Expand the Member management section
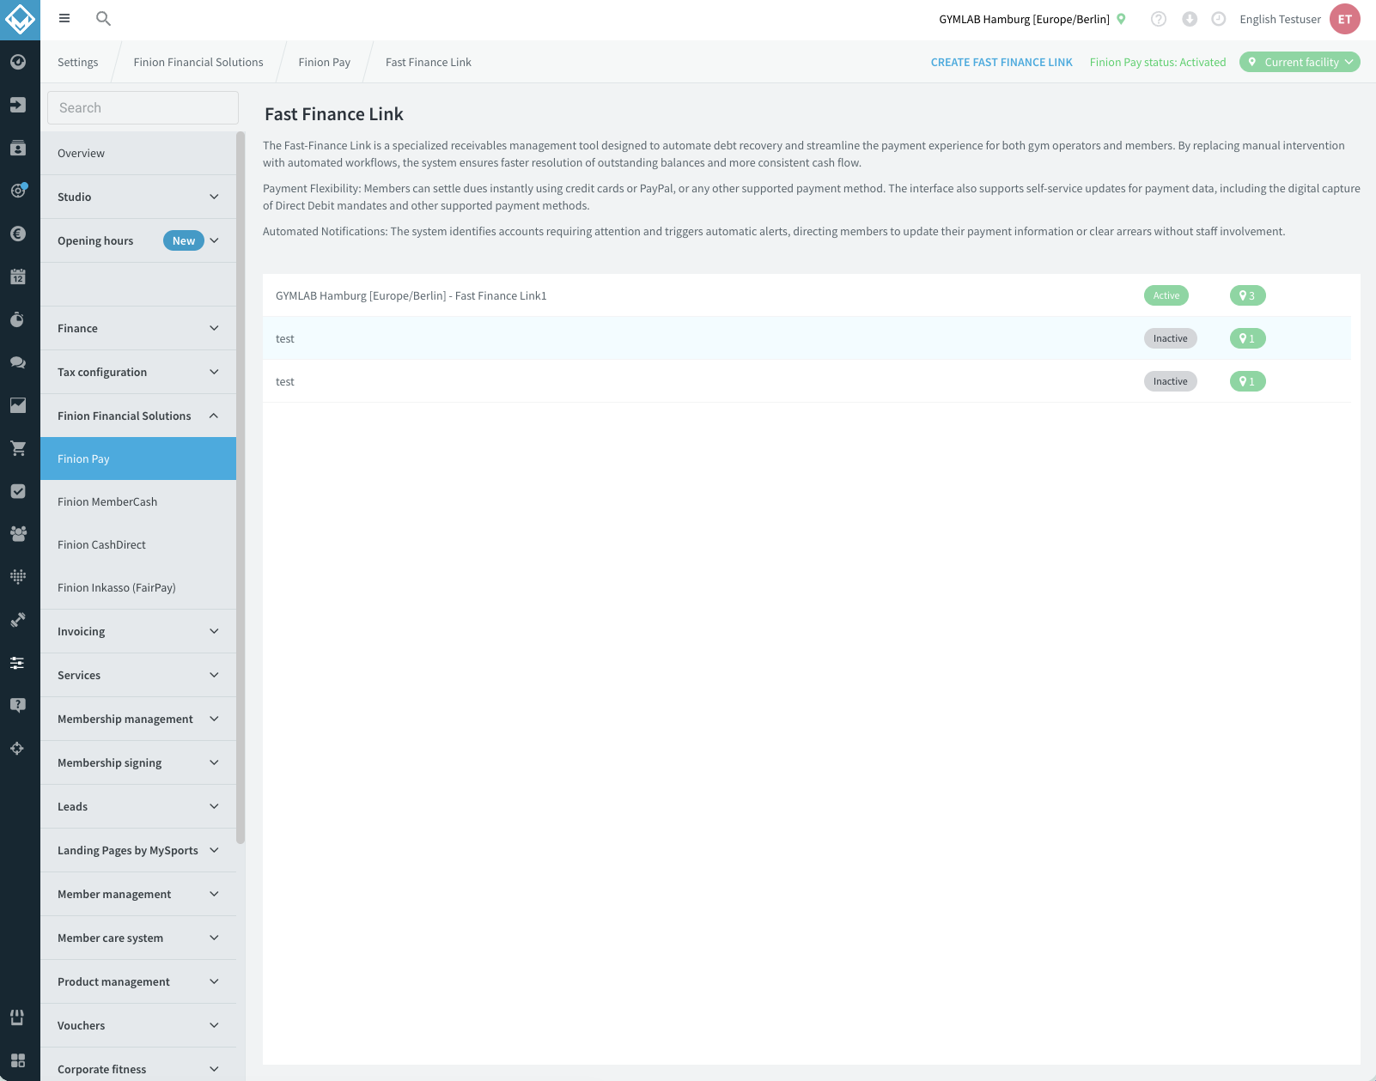 [138, 894]
